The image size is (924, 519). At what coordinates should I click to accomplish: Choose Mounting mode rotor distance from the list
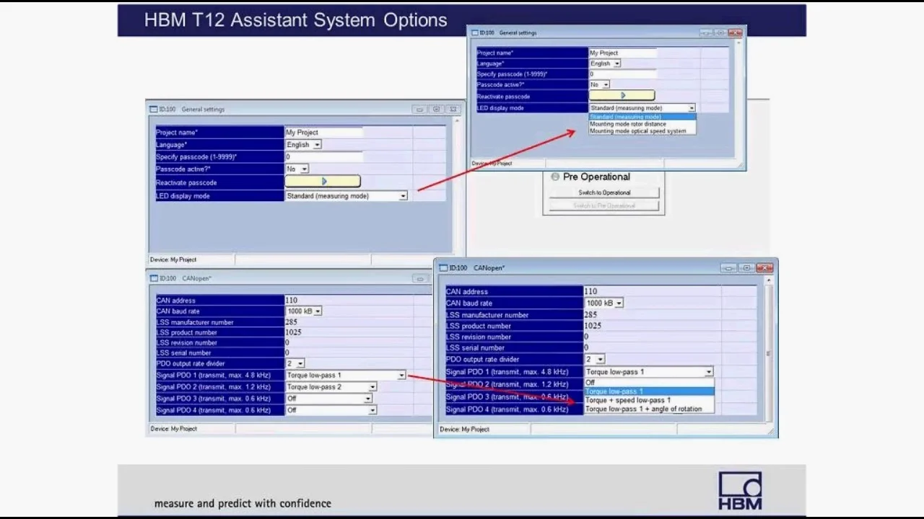pyautogui.click(x=627, y=124)
